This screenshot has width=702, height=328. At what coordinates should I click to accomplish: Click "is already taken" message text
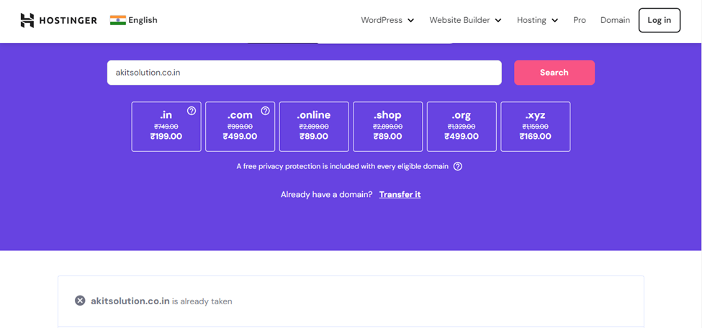[x=202, y=301]
